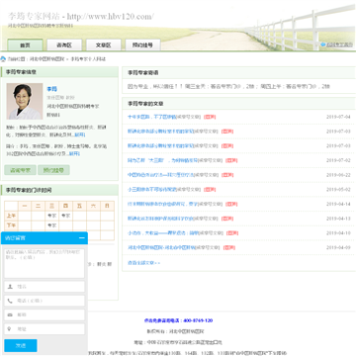
Task: Click the phone handset icon in the form
Action: pyautogui.click(x=10, y=301)
